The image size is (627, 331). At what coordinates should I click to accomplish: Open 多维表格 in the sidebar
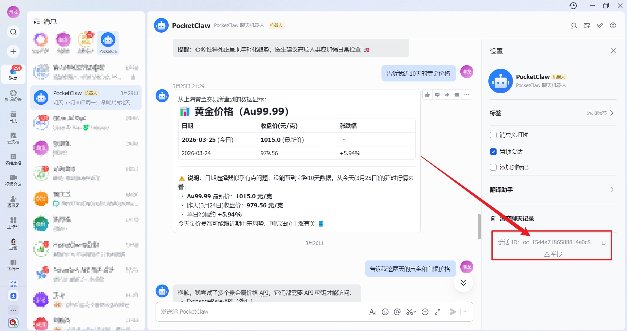tap(13, 159)
